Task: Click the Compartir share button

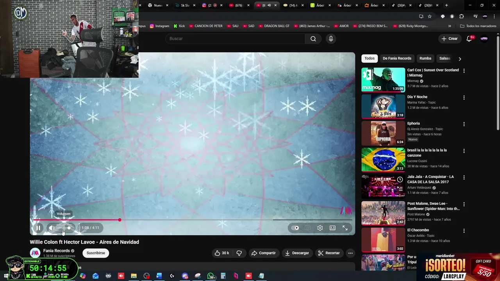Action: pyautogui.click(x=264, y=253)
